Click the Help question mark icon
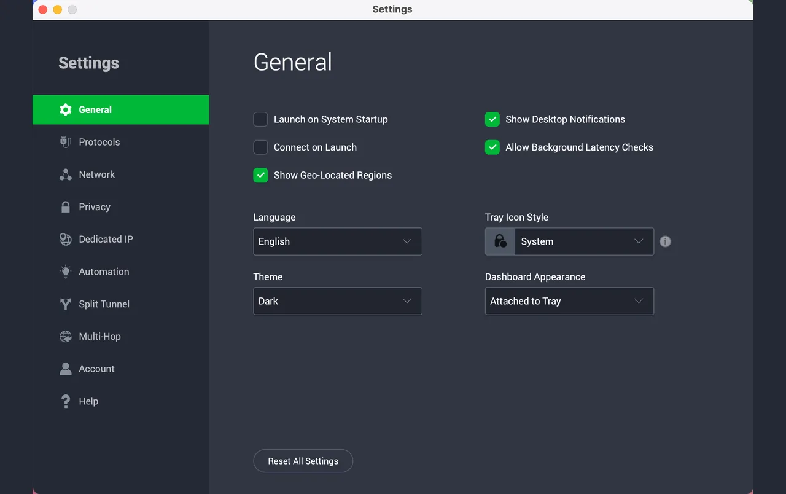This screenshot has height=494, width=786. (66, 401)
